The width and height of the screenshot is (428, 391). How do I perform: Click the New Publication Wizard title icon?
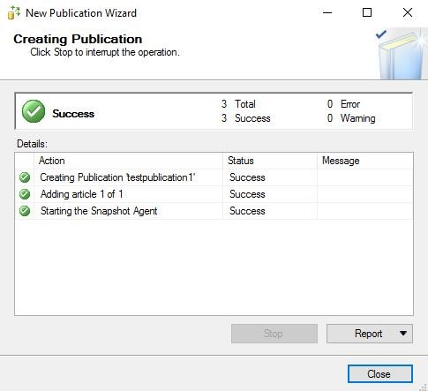tap(13, 13)
